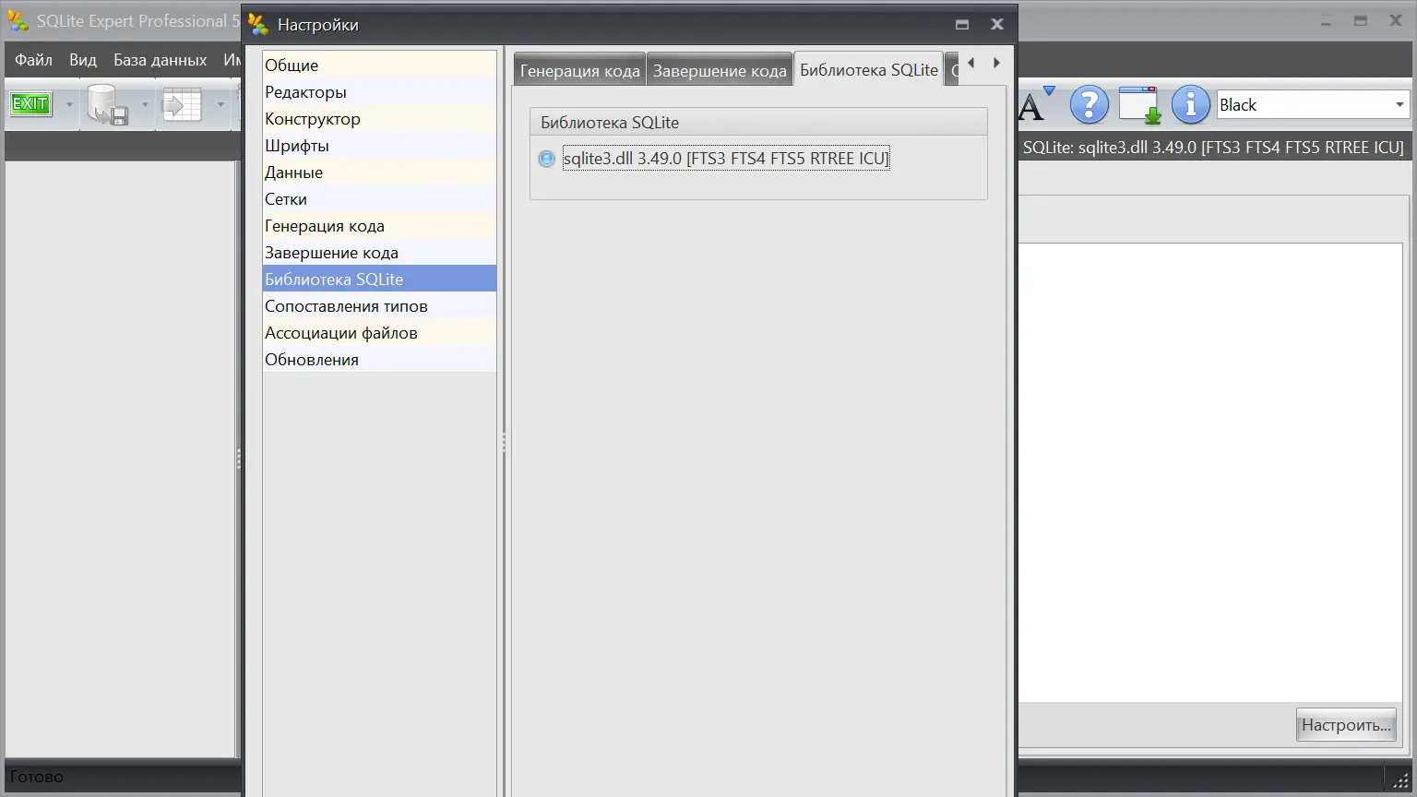Click the right tab scroll arrow in settings
Viewport: 1417px width, 797px height.
(x=996, y=62)
